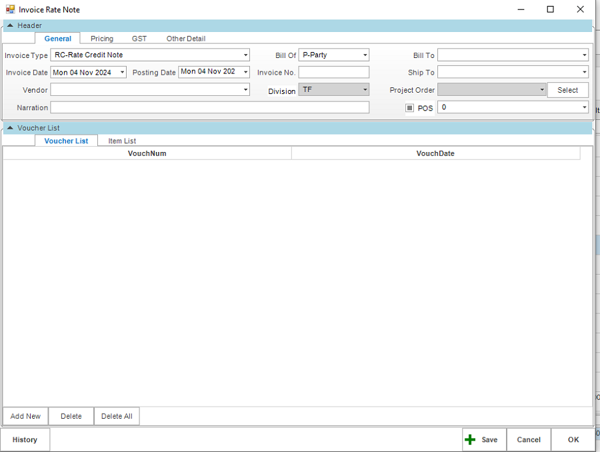
Task: Switch to the GST tab
Action: pyautogui.click(x=139, y=39)
